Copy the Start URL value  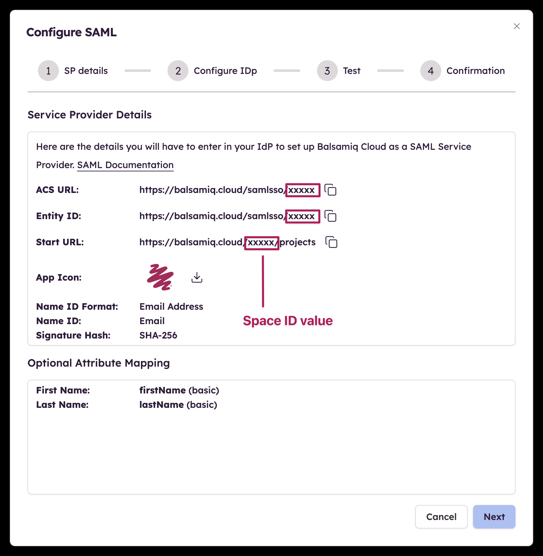click(332, 242)
